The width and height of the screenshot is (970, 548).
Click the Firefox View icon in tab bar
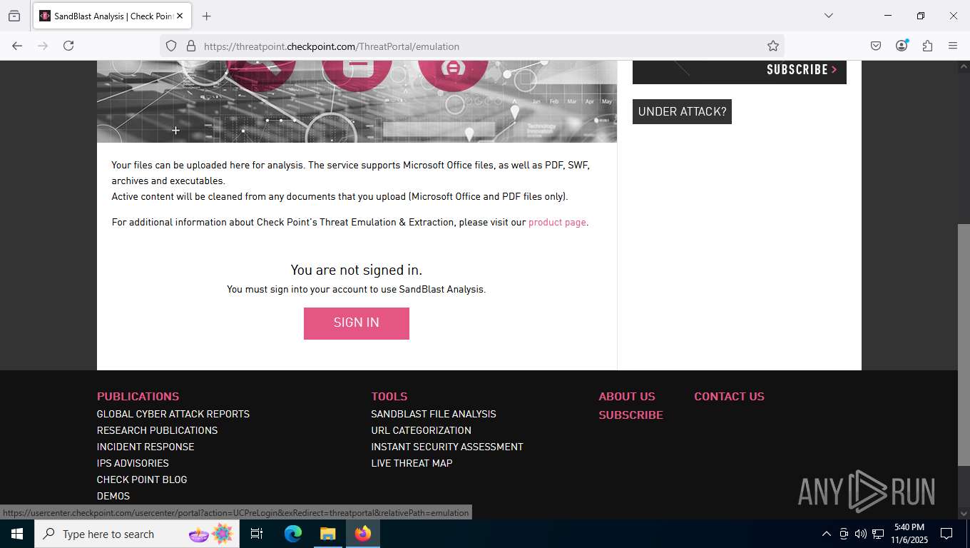pyautogui.click(x=14, y=16)
